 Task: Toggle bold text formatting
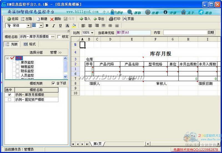coord(47,26)
